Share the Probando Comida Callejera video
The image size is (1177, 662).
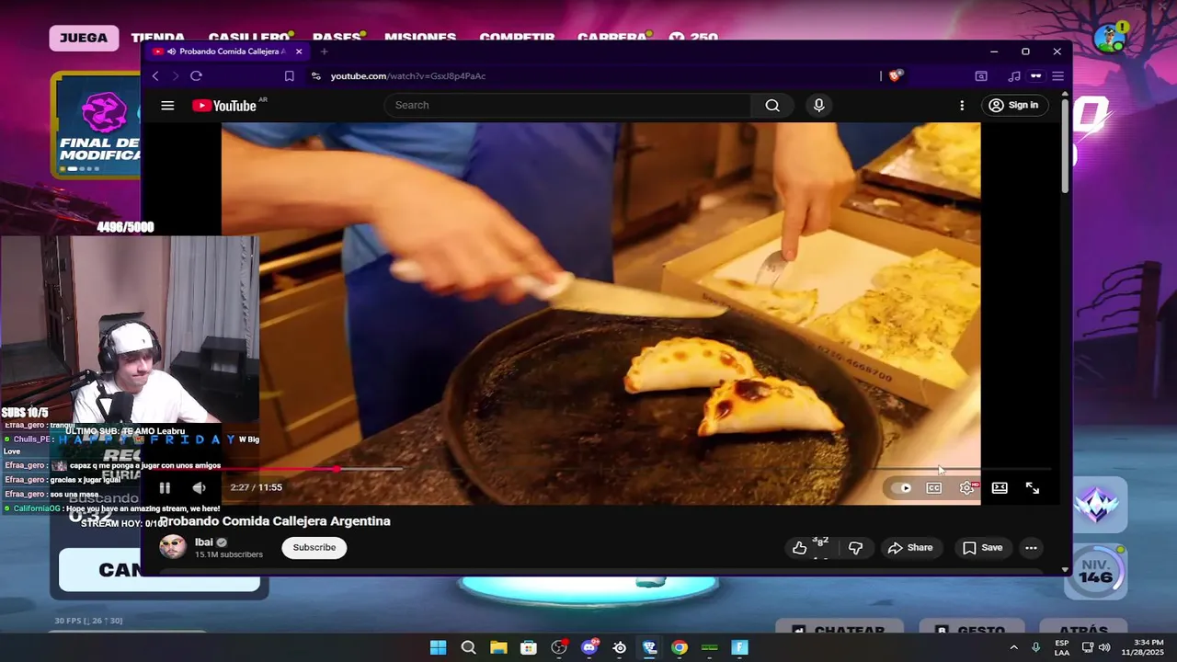(910, 548)
